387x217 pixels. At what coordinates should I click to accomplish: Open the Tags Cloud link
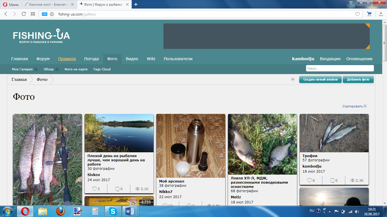pos(102,69)
